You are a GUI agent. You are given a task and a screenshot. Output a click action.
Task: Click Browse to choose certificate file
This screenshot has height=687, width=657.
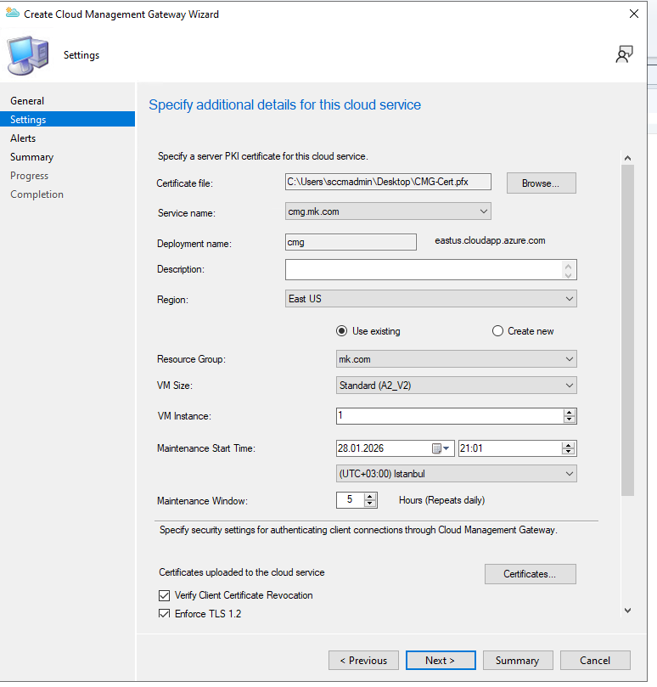tap(541, 183)
